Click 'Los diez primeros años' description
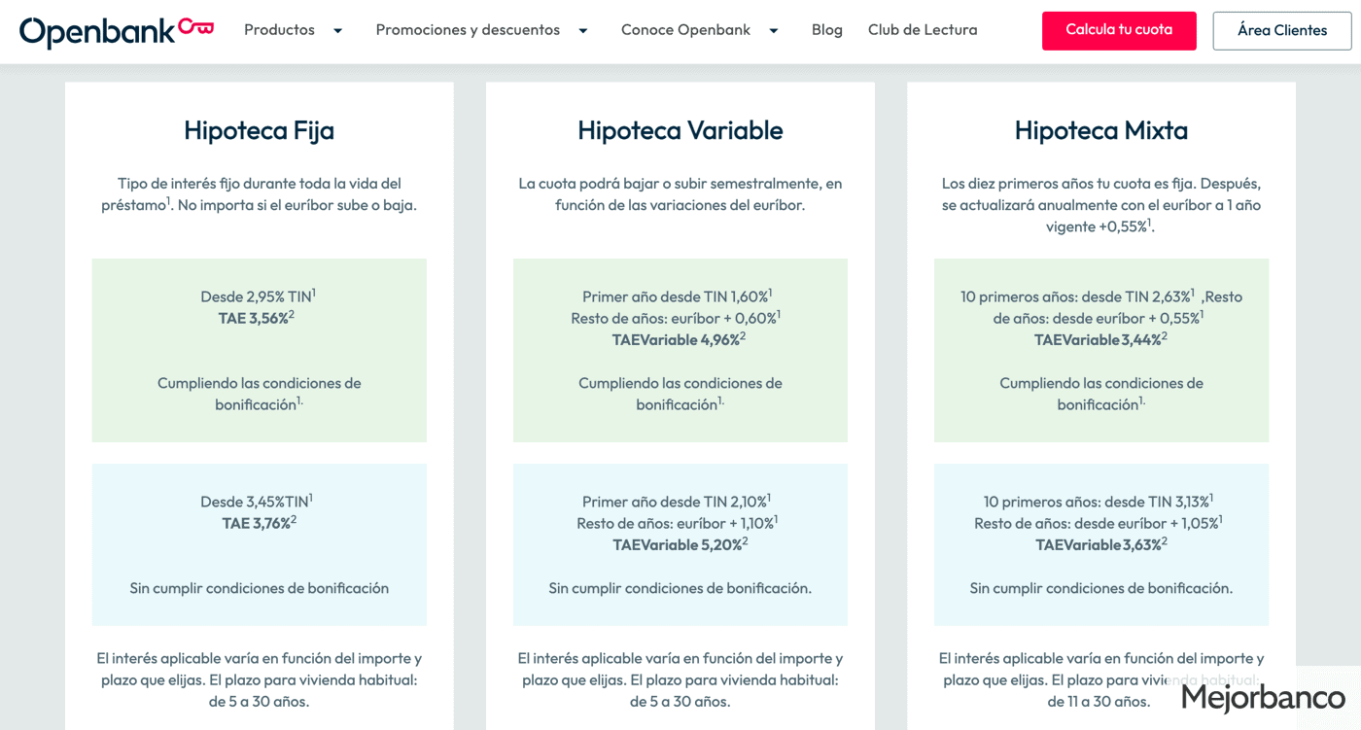This screenshot has height=730, width=1361. (1101, 205)
